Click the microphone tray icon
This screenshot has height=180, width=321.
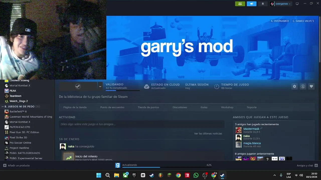(281, 175)
